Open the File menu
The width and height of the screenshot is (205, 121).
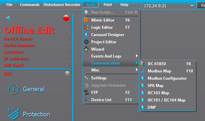point(9,5)
